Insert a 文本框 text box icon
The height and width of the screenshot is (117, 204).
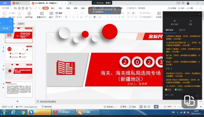(x=159, y=13)
